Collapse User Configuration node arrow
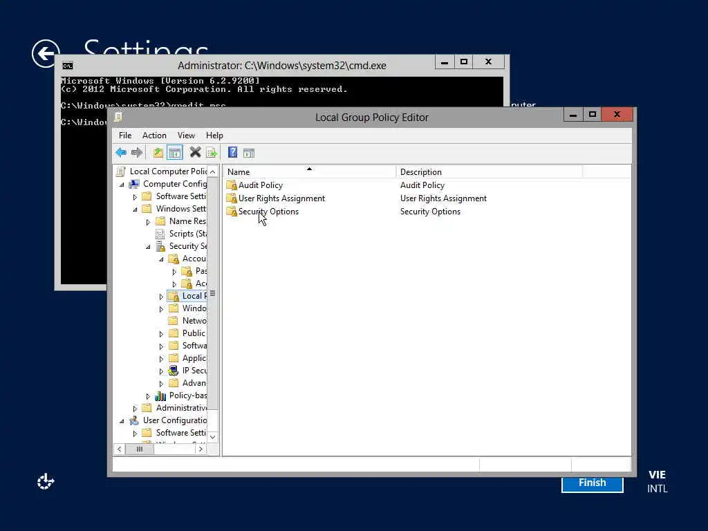The height and width of the screenshot is (531, 708). pos(122,421)
